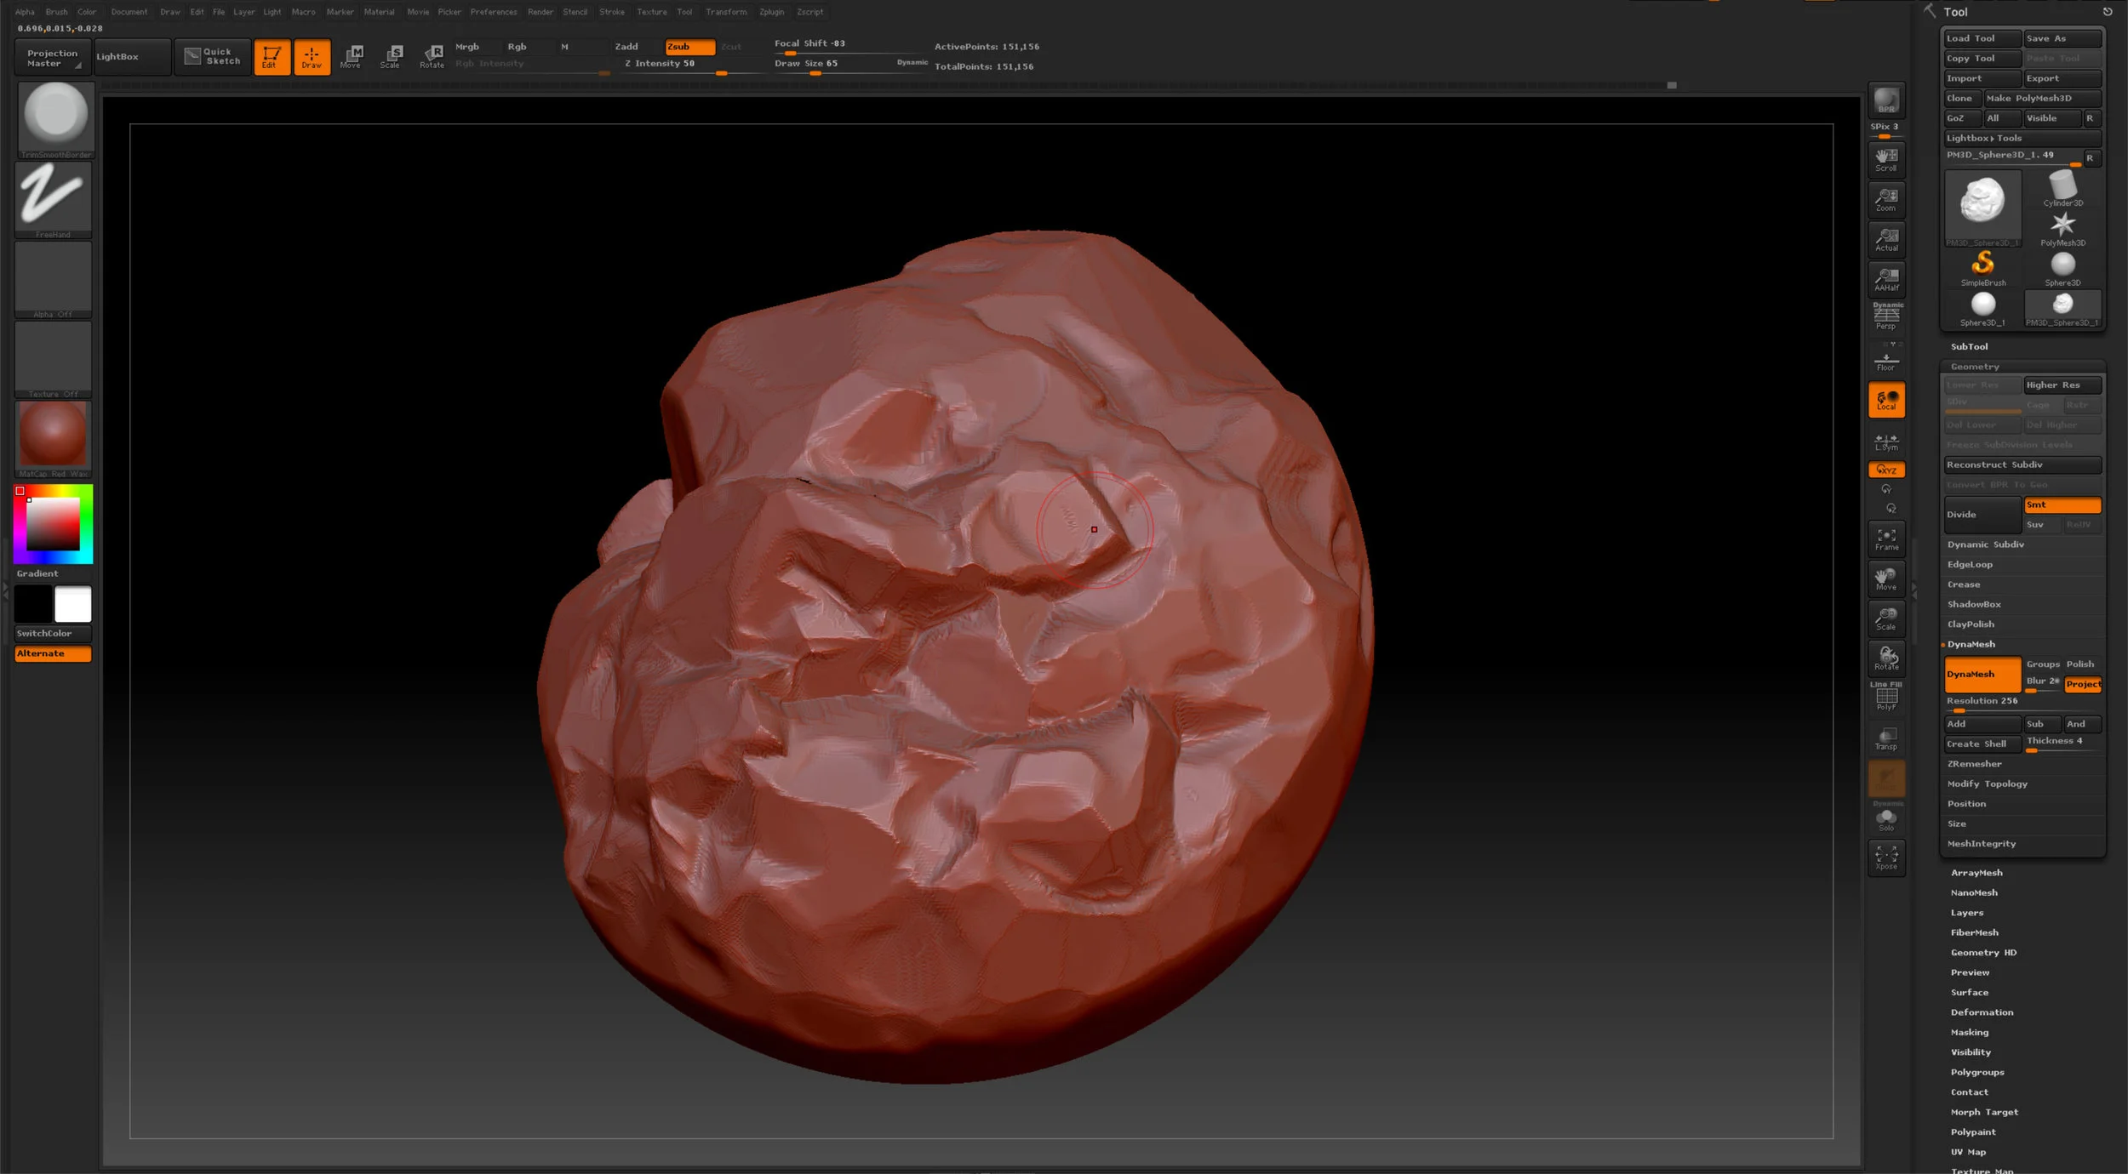Viewport: 2128px width, 1174px height.
Task: Open the Transform menu
Action: point(726,12)
